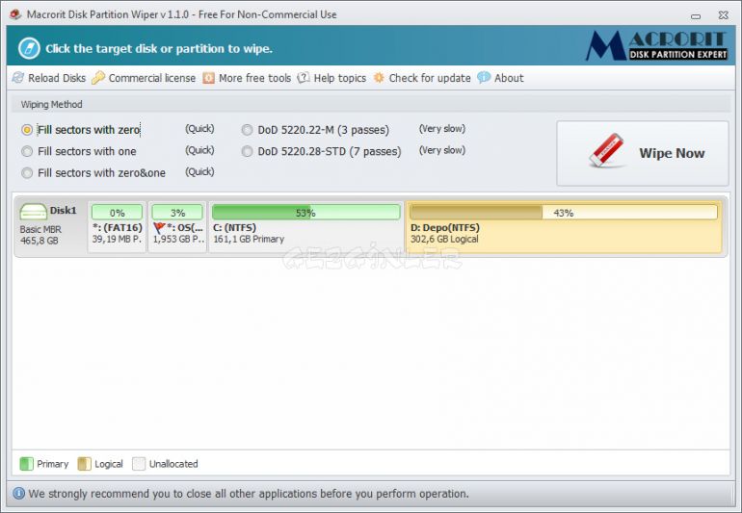Click the More free tools icon
742x513 pixels.
point(209,78)
